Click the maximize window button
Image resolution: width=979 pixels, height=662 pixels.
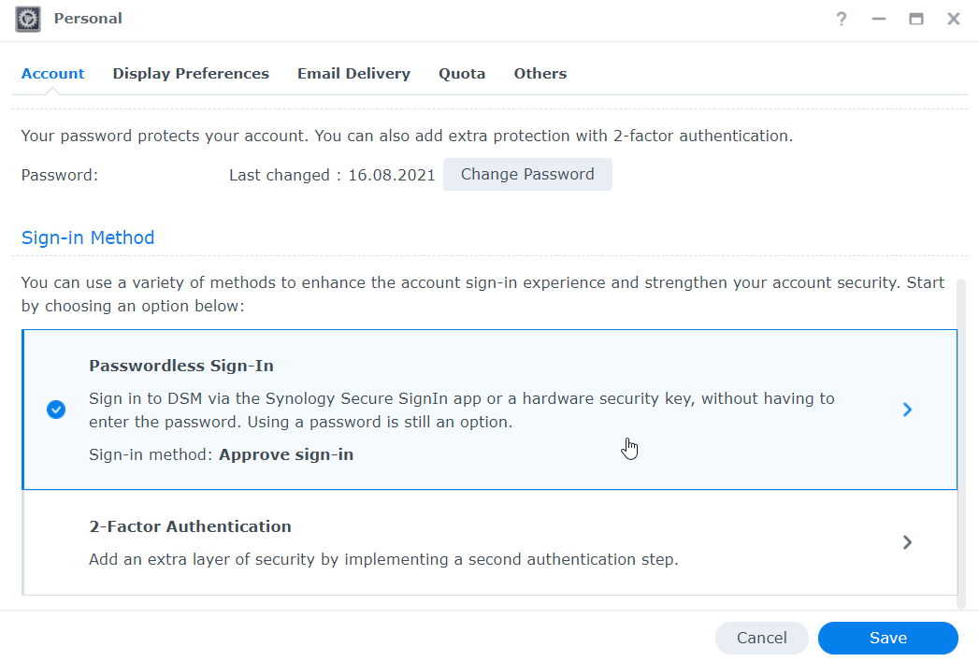point(915,19)
